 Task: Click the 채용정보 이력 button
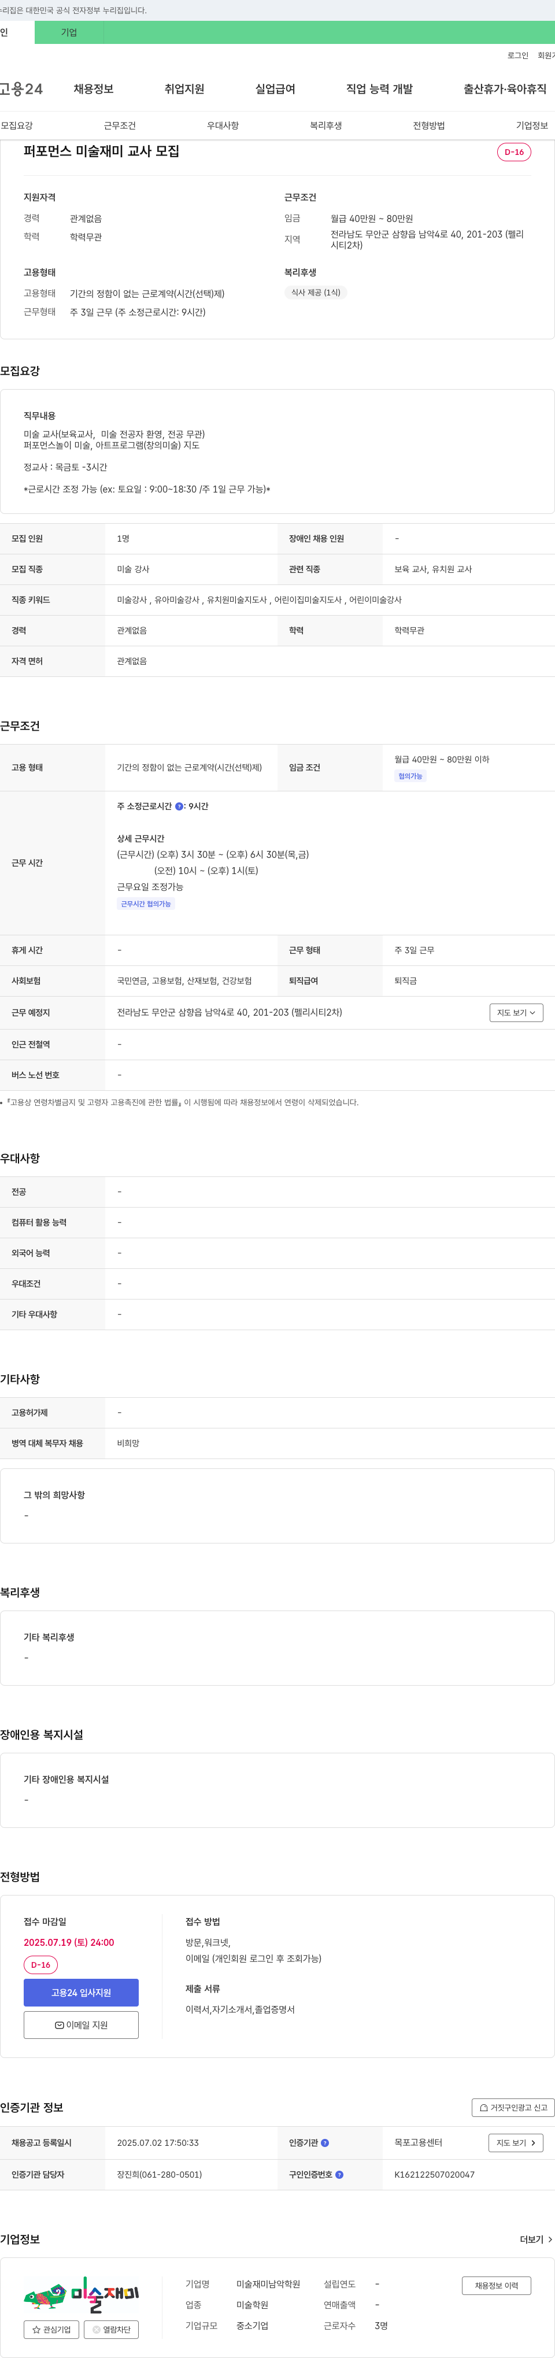click(x=497, y=2286)
